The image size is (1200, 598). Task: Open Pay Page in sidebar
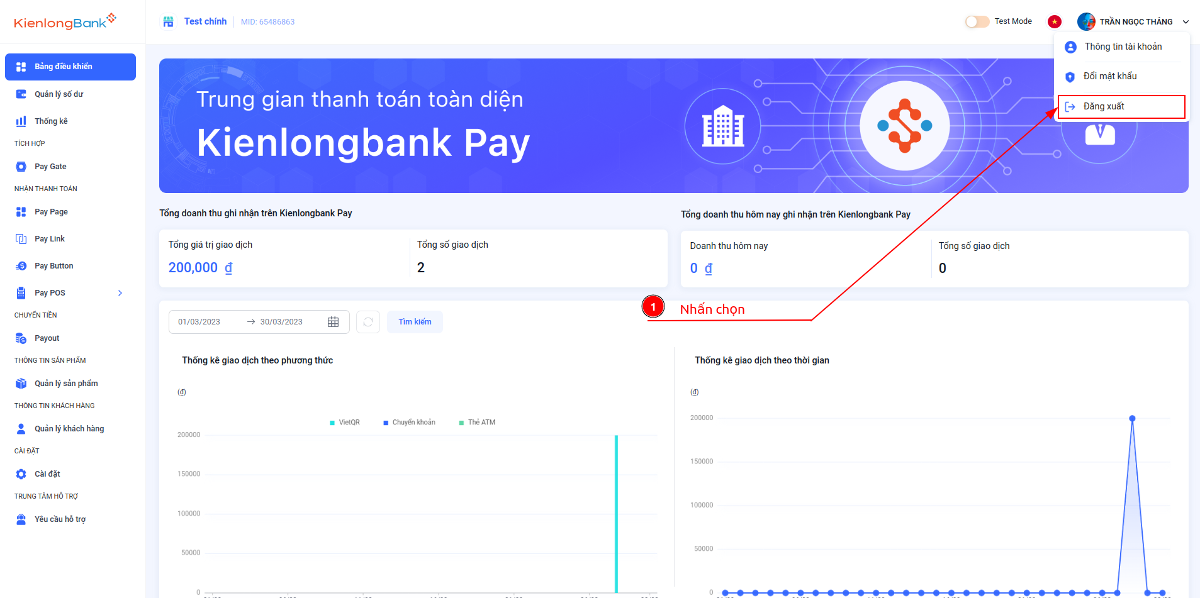click(x=70, y=212)
